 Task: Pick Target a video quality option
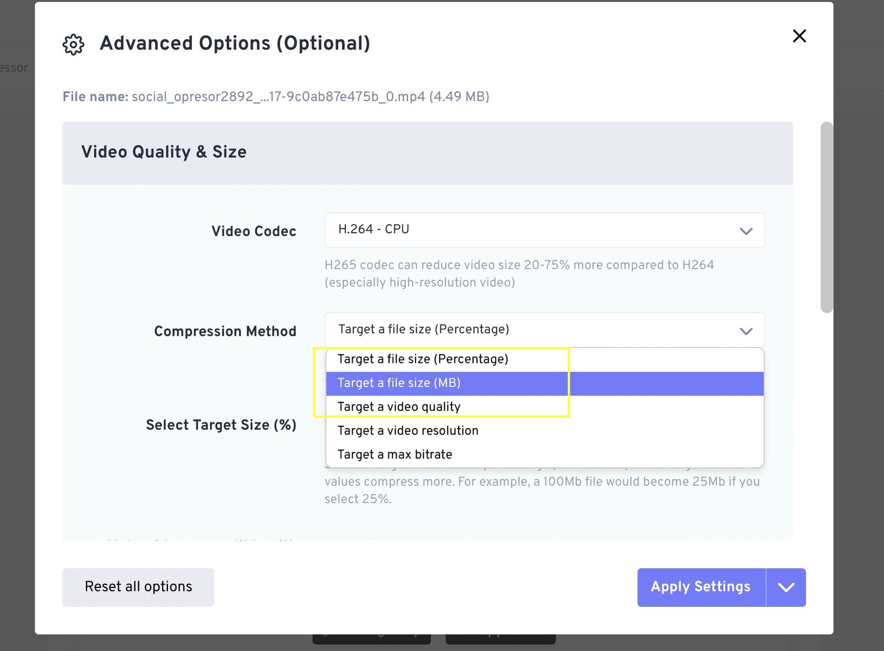pos(399,407)
